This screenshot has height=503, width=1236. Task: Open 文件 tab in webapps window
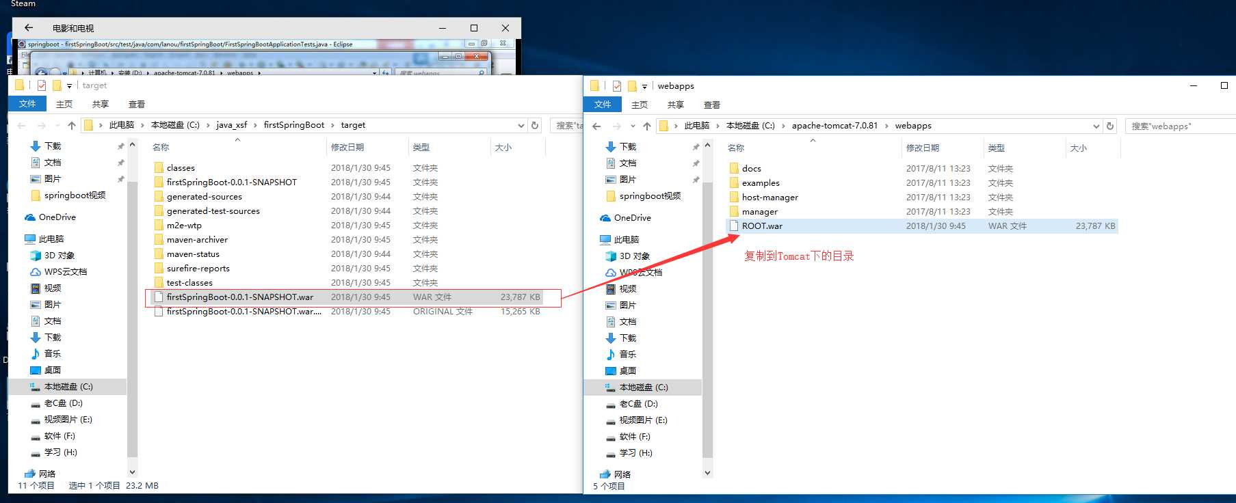click(x=603, y=105)
